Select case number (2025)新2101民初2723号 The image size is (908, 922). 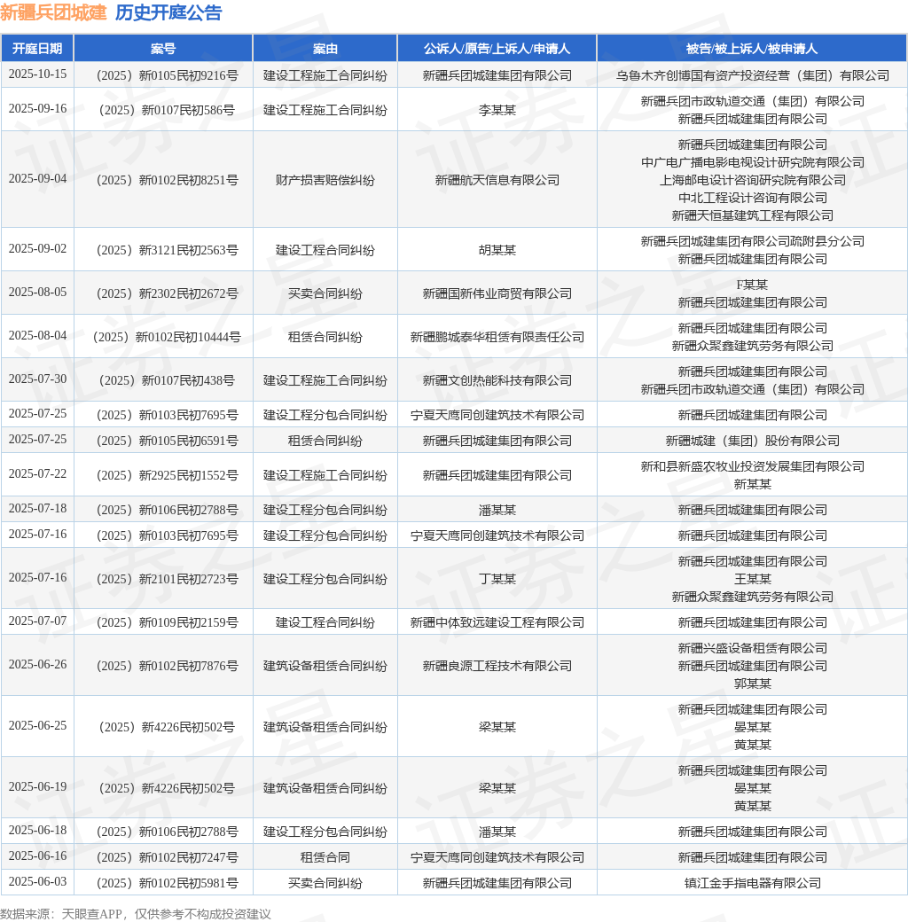167,579
